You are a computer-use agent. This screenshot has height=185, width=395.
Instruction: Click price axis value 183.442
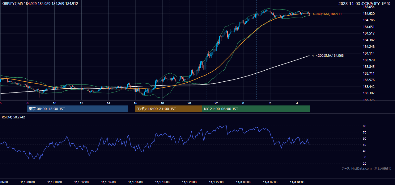[369, 87]
